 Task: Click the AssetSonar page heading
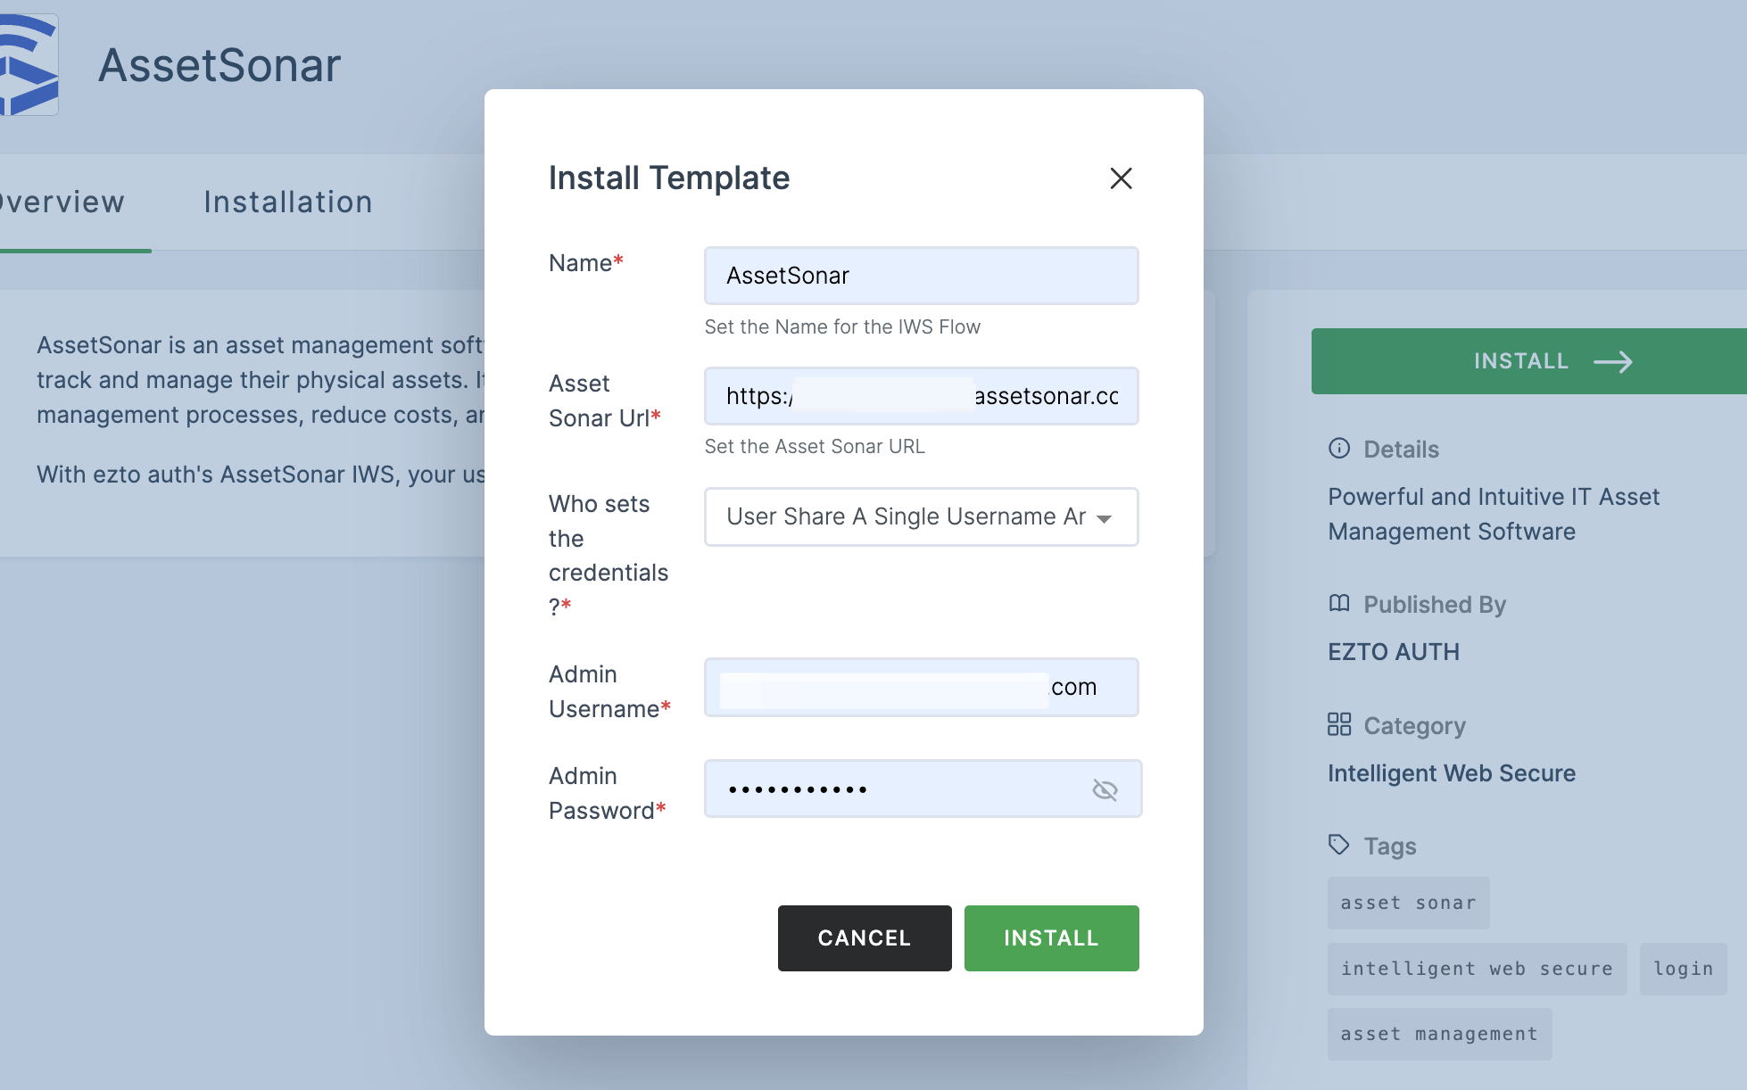pyautogui.click(x=219, y=65)
